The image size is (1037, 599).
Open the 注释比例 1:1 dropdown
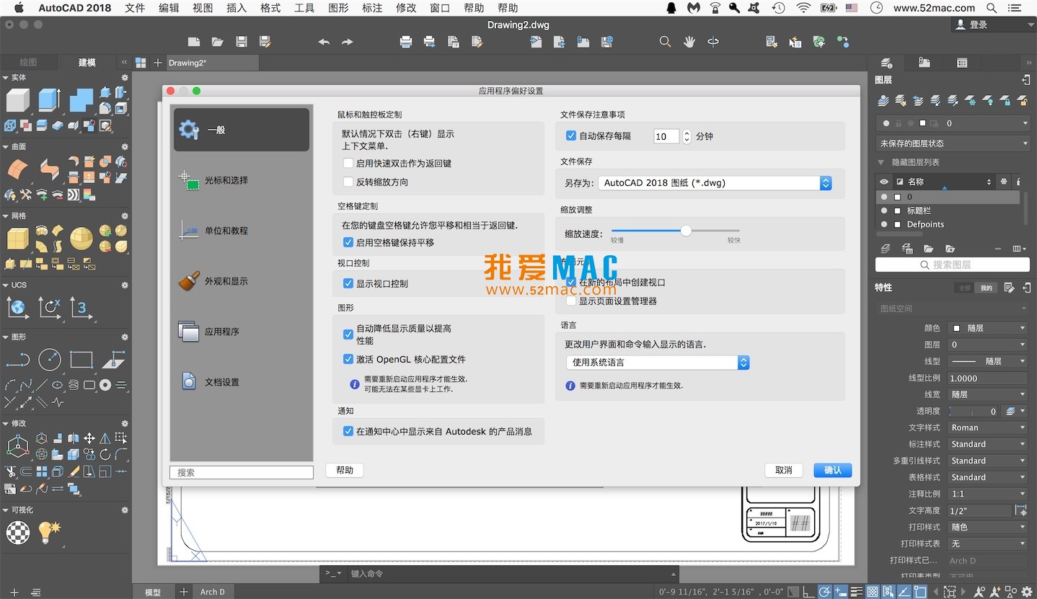click(987, 494)
